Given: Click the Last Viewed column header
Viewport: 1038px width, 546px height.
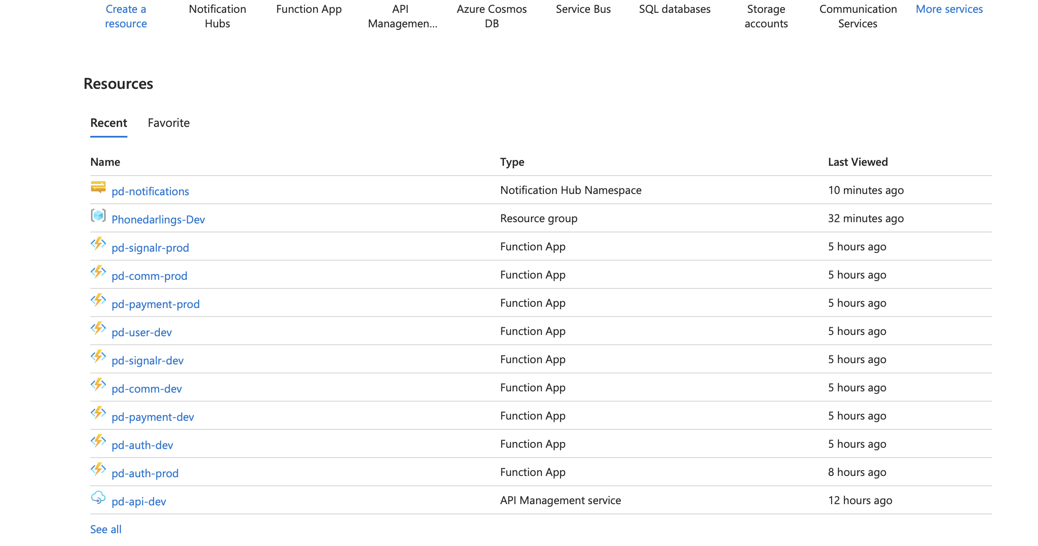Looking at the screenshot, I should (857, 162).
